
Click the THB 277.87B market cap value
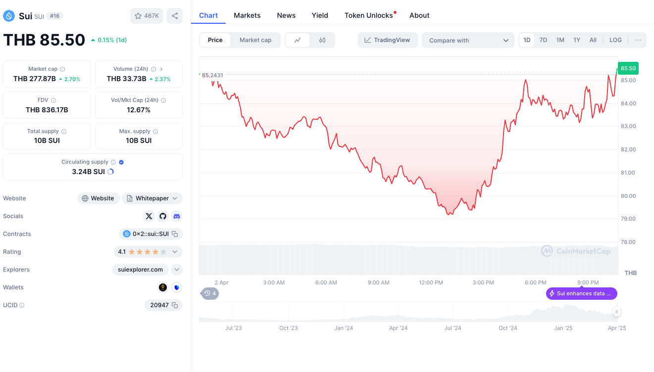34,79
